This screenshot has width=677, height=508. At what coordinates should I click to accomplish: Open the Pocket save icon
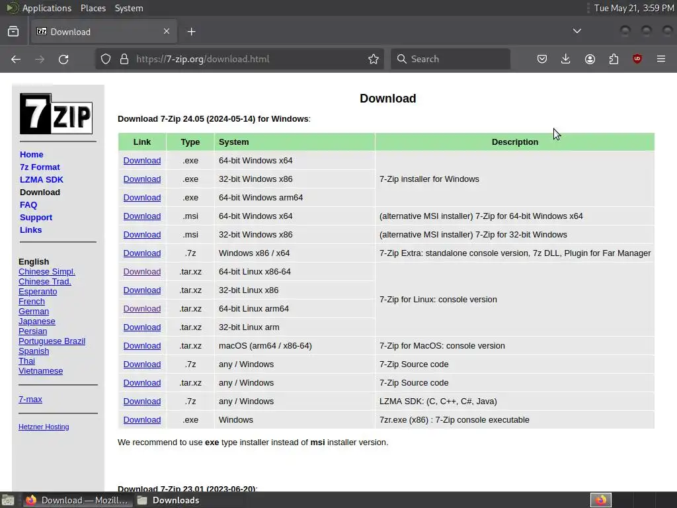pos(542,59)
